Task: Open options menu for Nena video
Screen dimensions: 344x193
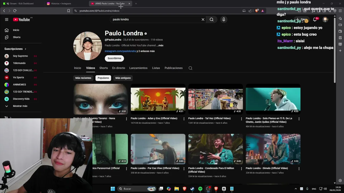Action: pyautogui.click(x=127, y=119)
